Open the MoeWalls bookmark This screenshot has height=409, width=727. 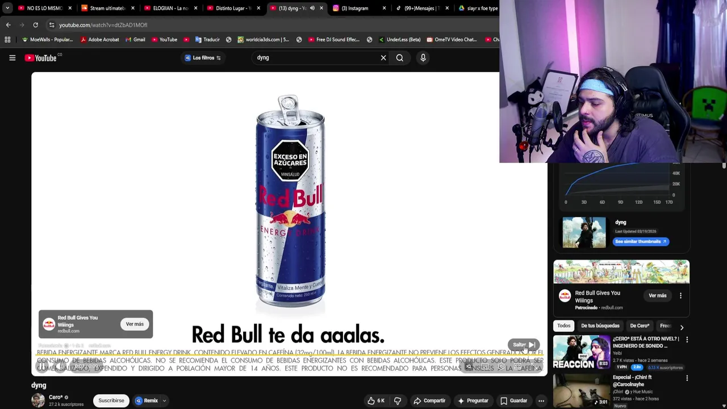(x=47, y=40)
